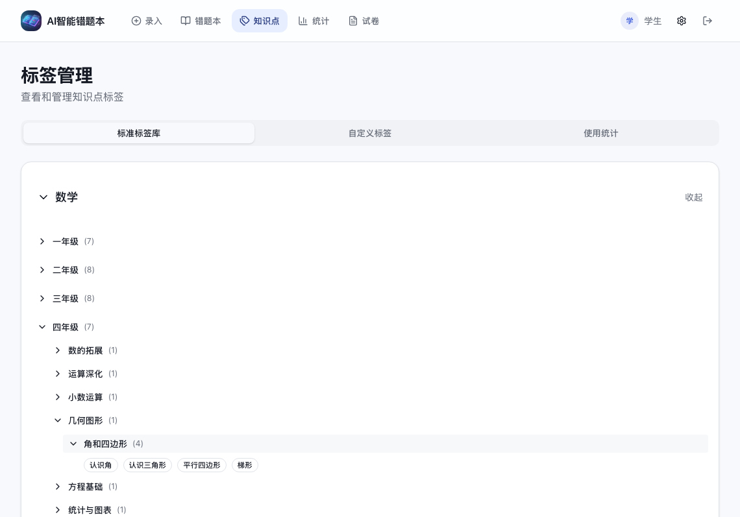Click the 收起 collapse link
This screenshot has height=517, width=740.
click(x=694, y=197)
